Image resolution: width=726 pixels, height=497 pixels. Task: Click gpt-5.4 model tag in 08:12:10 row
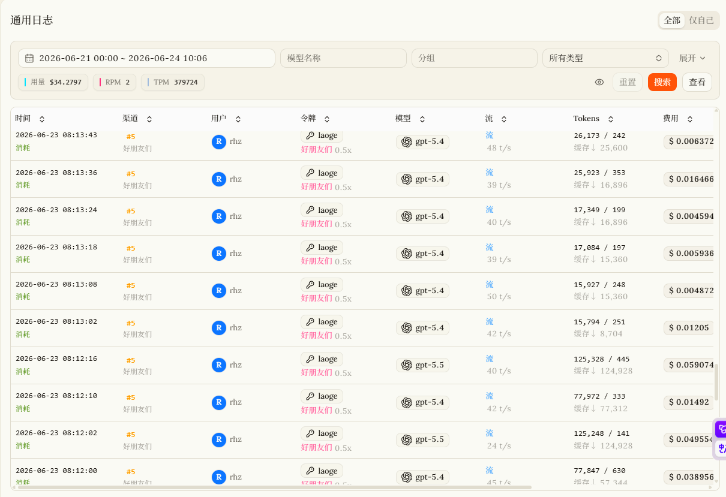click(x=422, y=402)
